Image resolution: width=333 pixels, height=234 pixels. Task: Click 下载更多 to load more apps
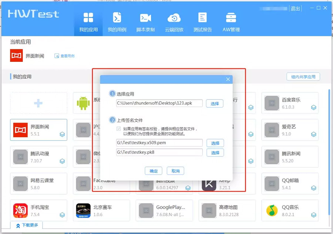tap(27, 225)
